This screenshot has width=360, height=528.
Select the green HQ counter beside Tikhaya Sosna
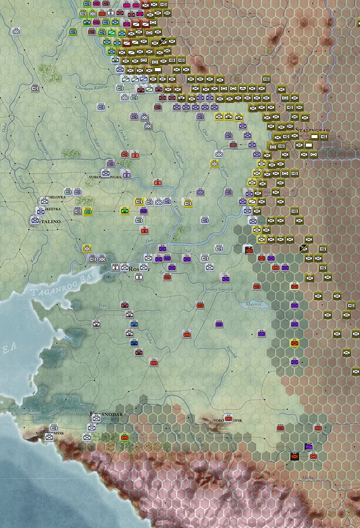coord(73,32)
